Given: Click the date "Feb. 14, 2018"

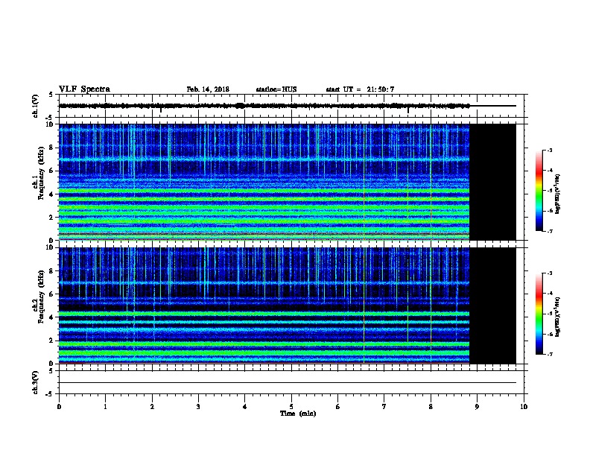Looking at the screenshot, I should point(208,89).
